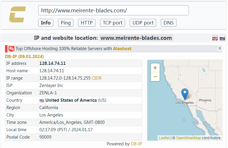Click United States of America text
The height and width of the screenshot is (148, 228).
tap(71, 100)
